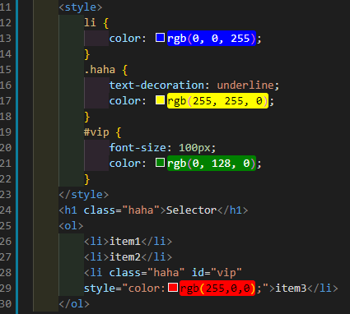Click the style attribute on line 29

click(x=100, y=289)
